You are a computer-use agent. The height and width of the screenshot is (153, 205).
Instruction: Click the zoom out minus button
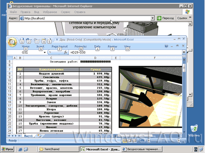[149, 140]
